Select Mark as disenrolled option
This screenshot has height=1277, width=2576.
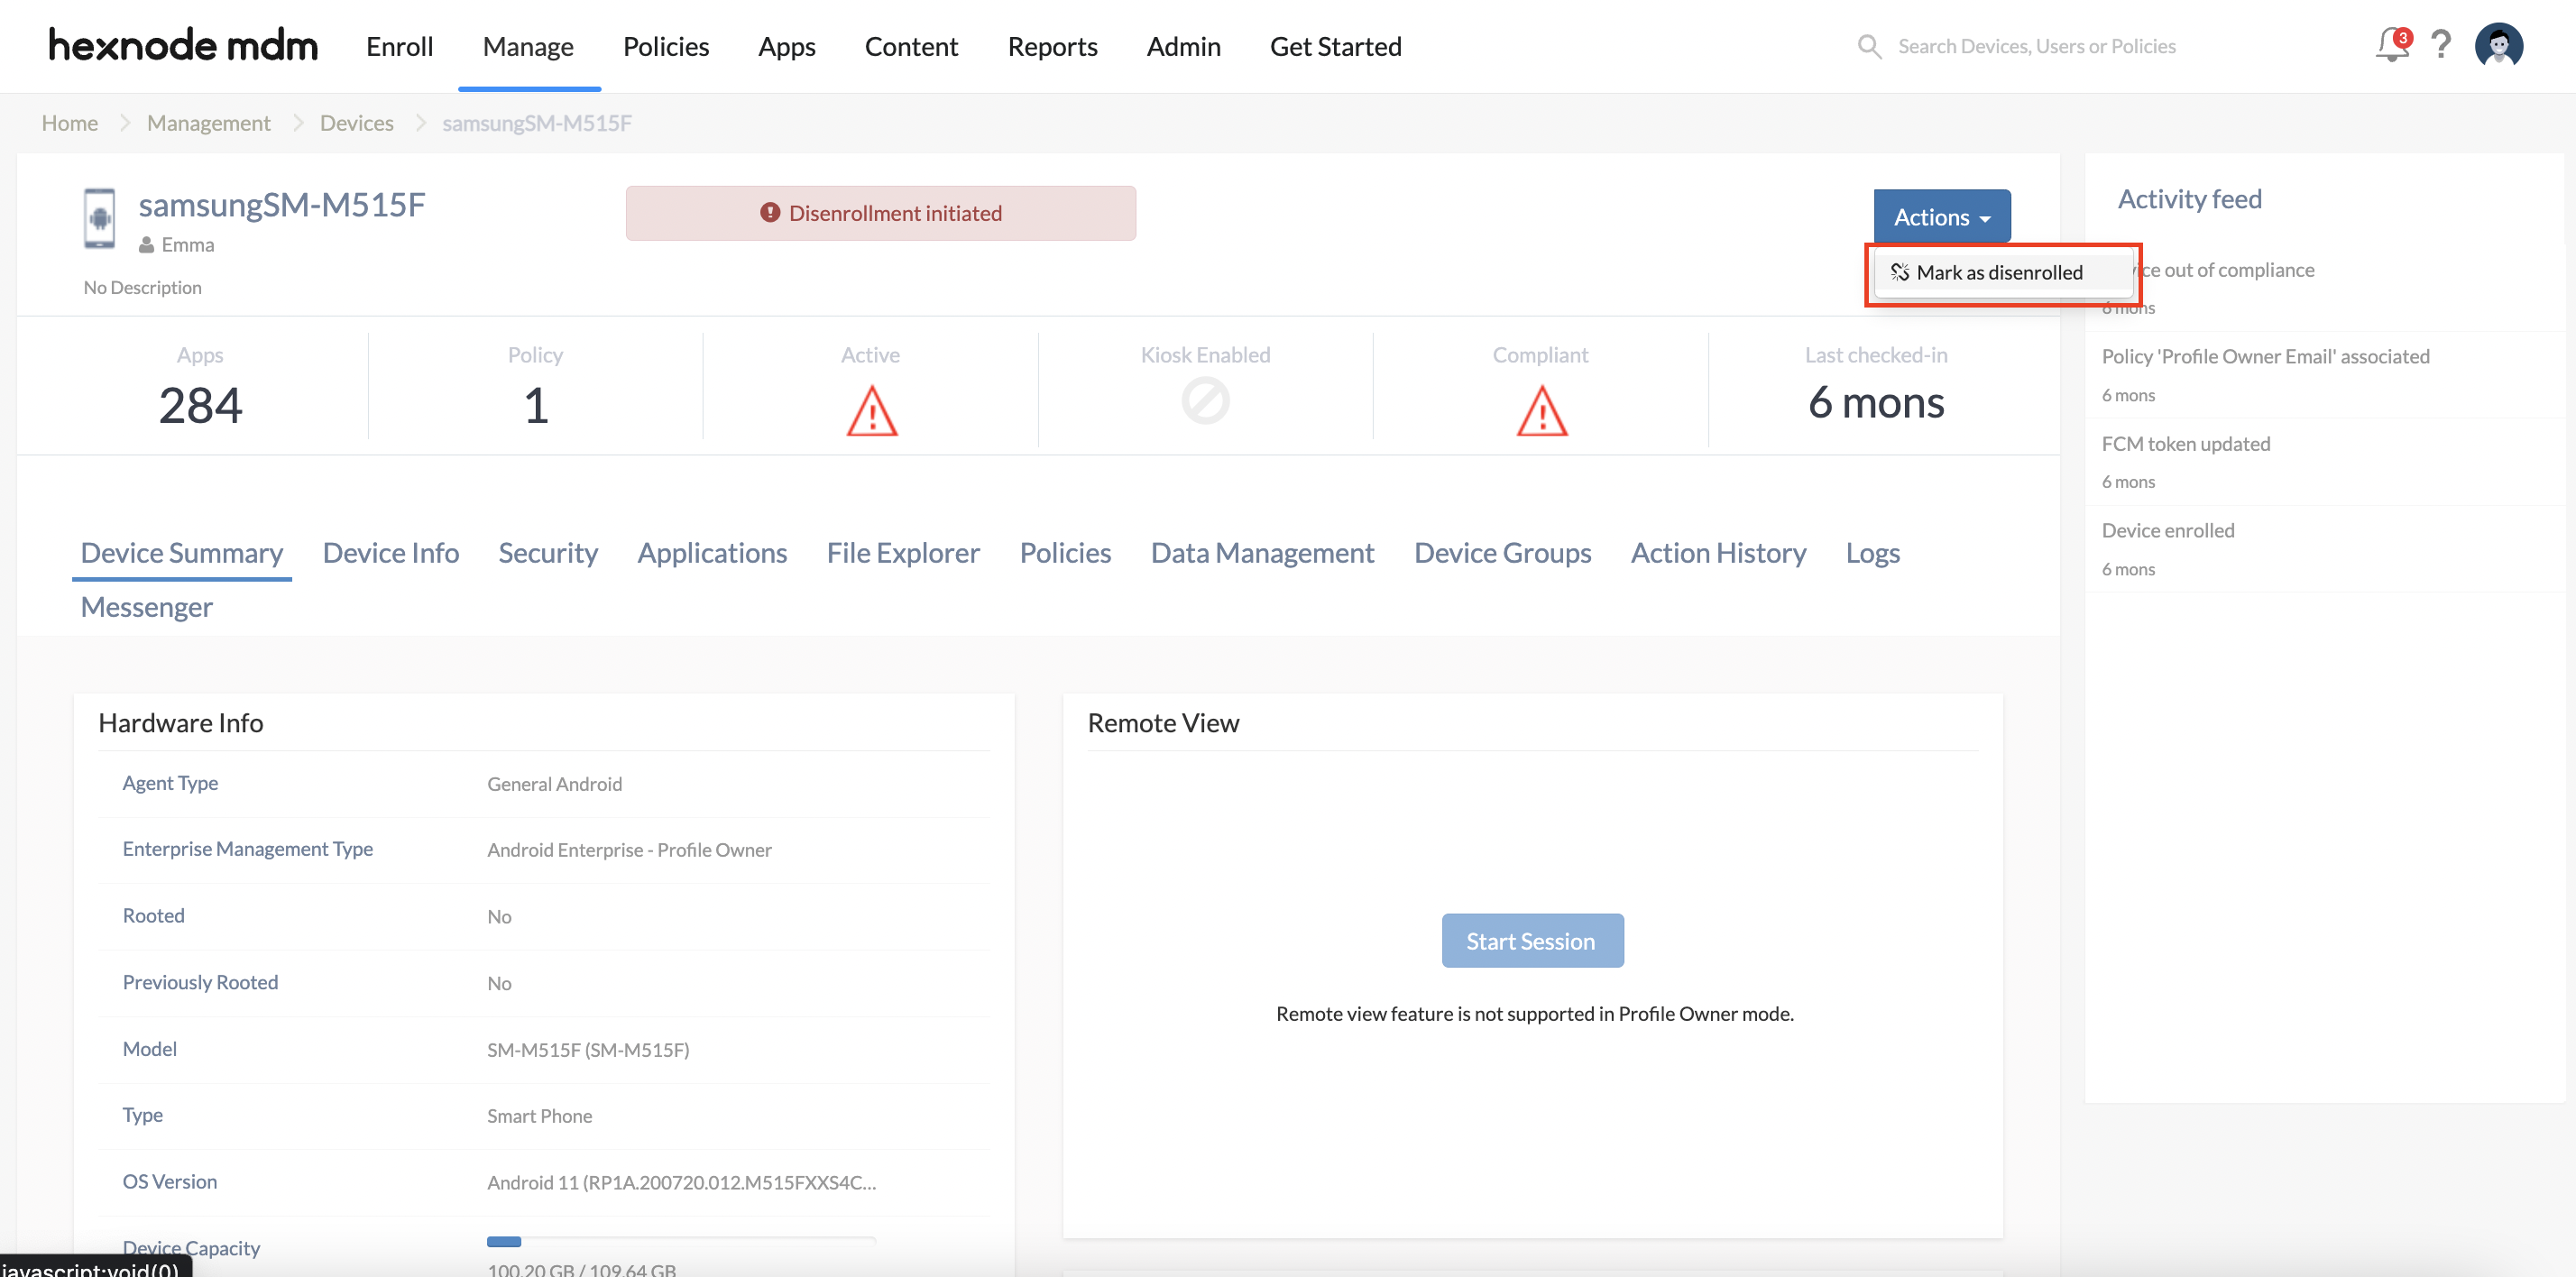tap(2002, 272)
